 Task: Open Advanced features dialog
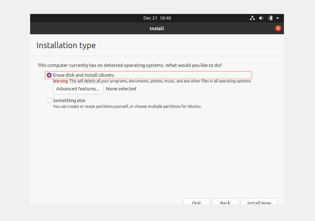[x=78, y=89]
